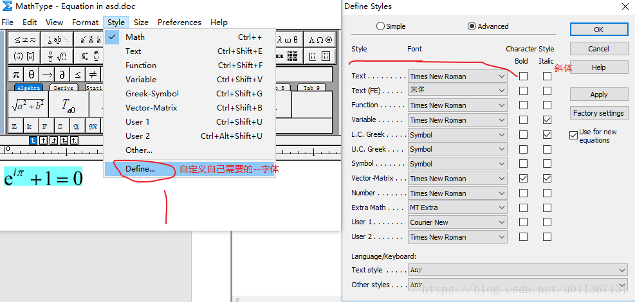This screenshot has width=635, height=302.
Task: Choose Other... in the Style menu
Action: [190, 150]
